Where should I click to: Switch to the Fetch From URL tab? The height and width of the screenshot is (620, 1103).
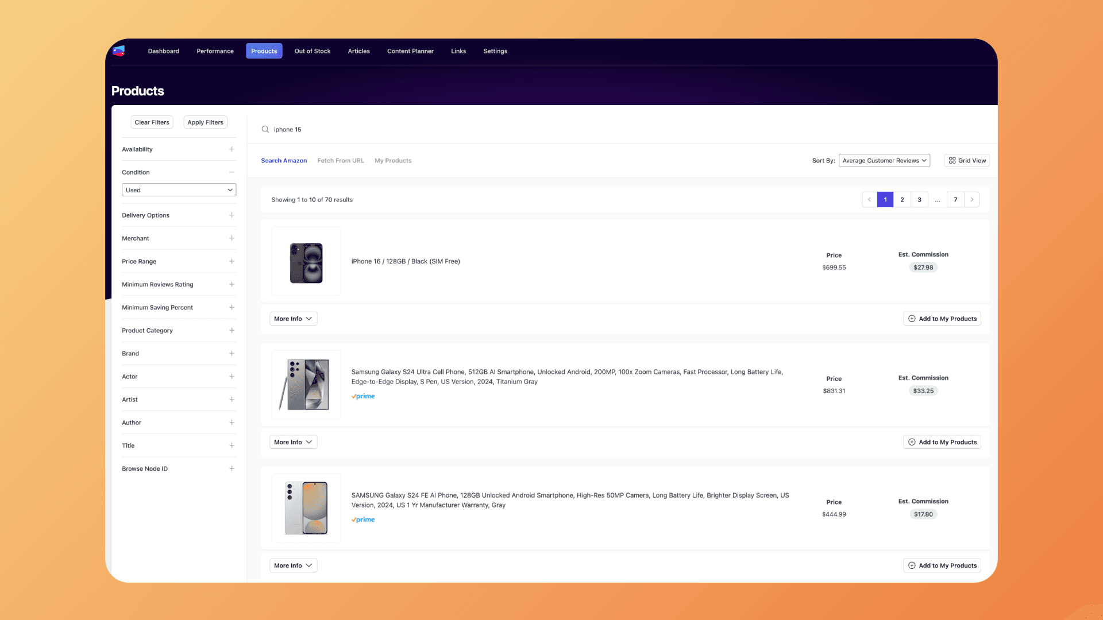pos(340,160)
